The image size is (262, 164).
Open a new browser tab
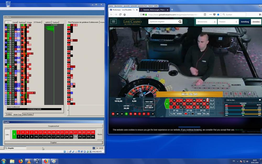tap(172, 10)
